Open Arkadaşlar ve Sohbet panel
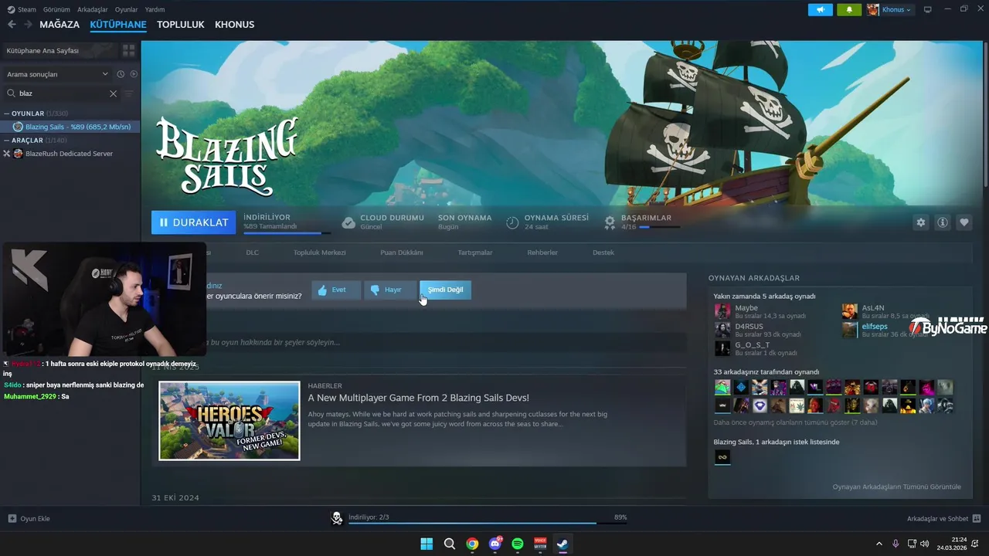This screenshot has height=556, width=989. (x=943, y=518)
